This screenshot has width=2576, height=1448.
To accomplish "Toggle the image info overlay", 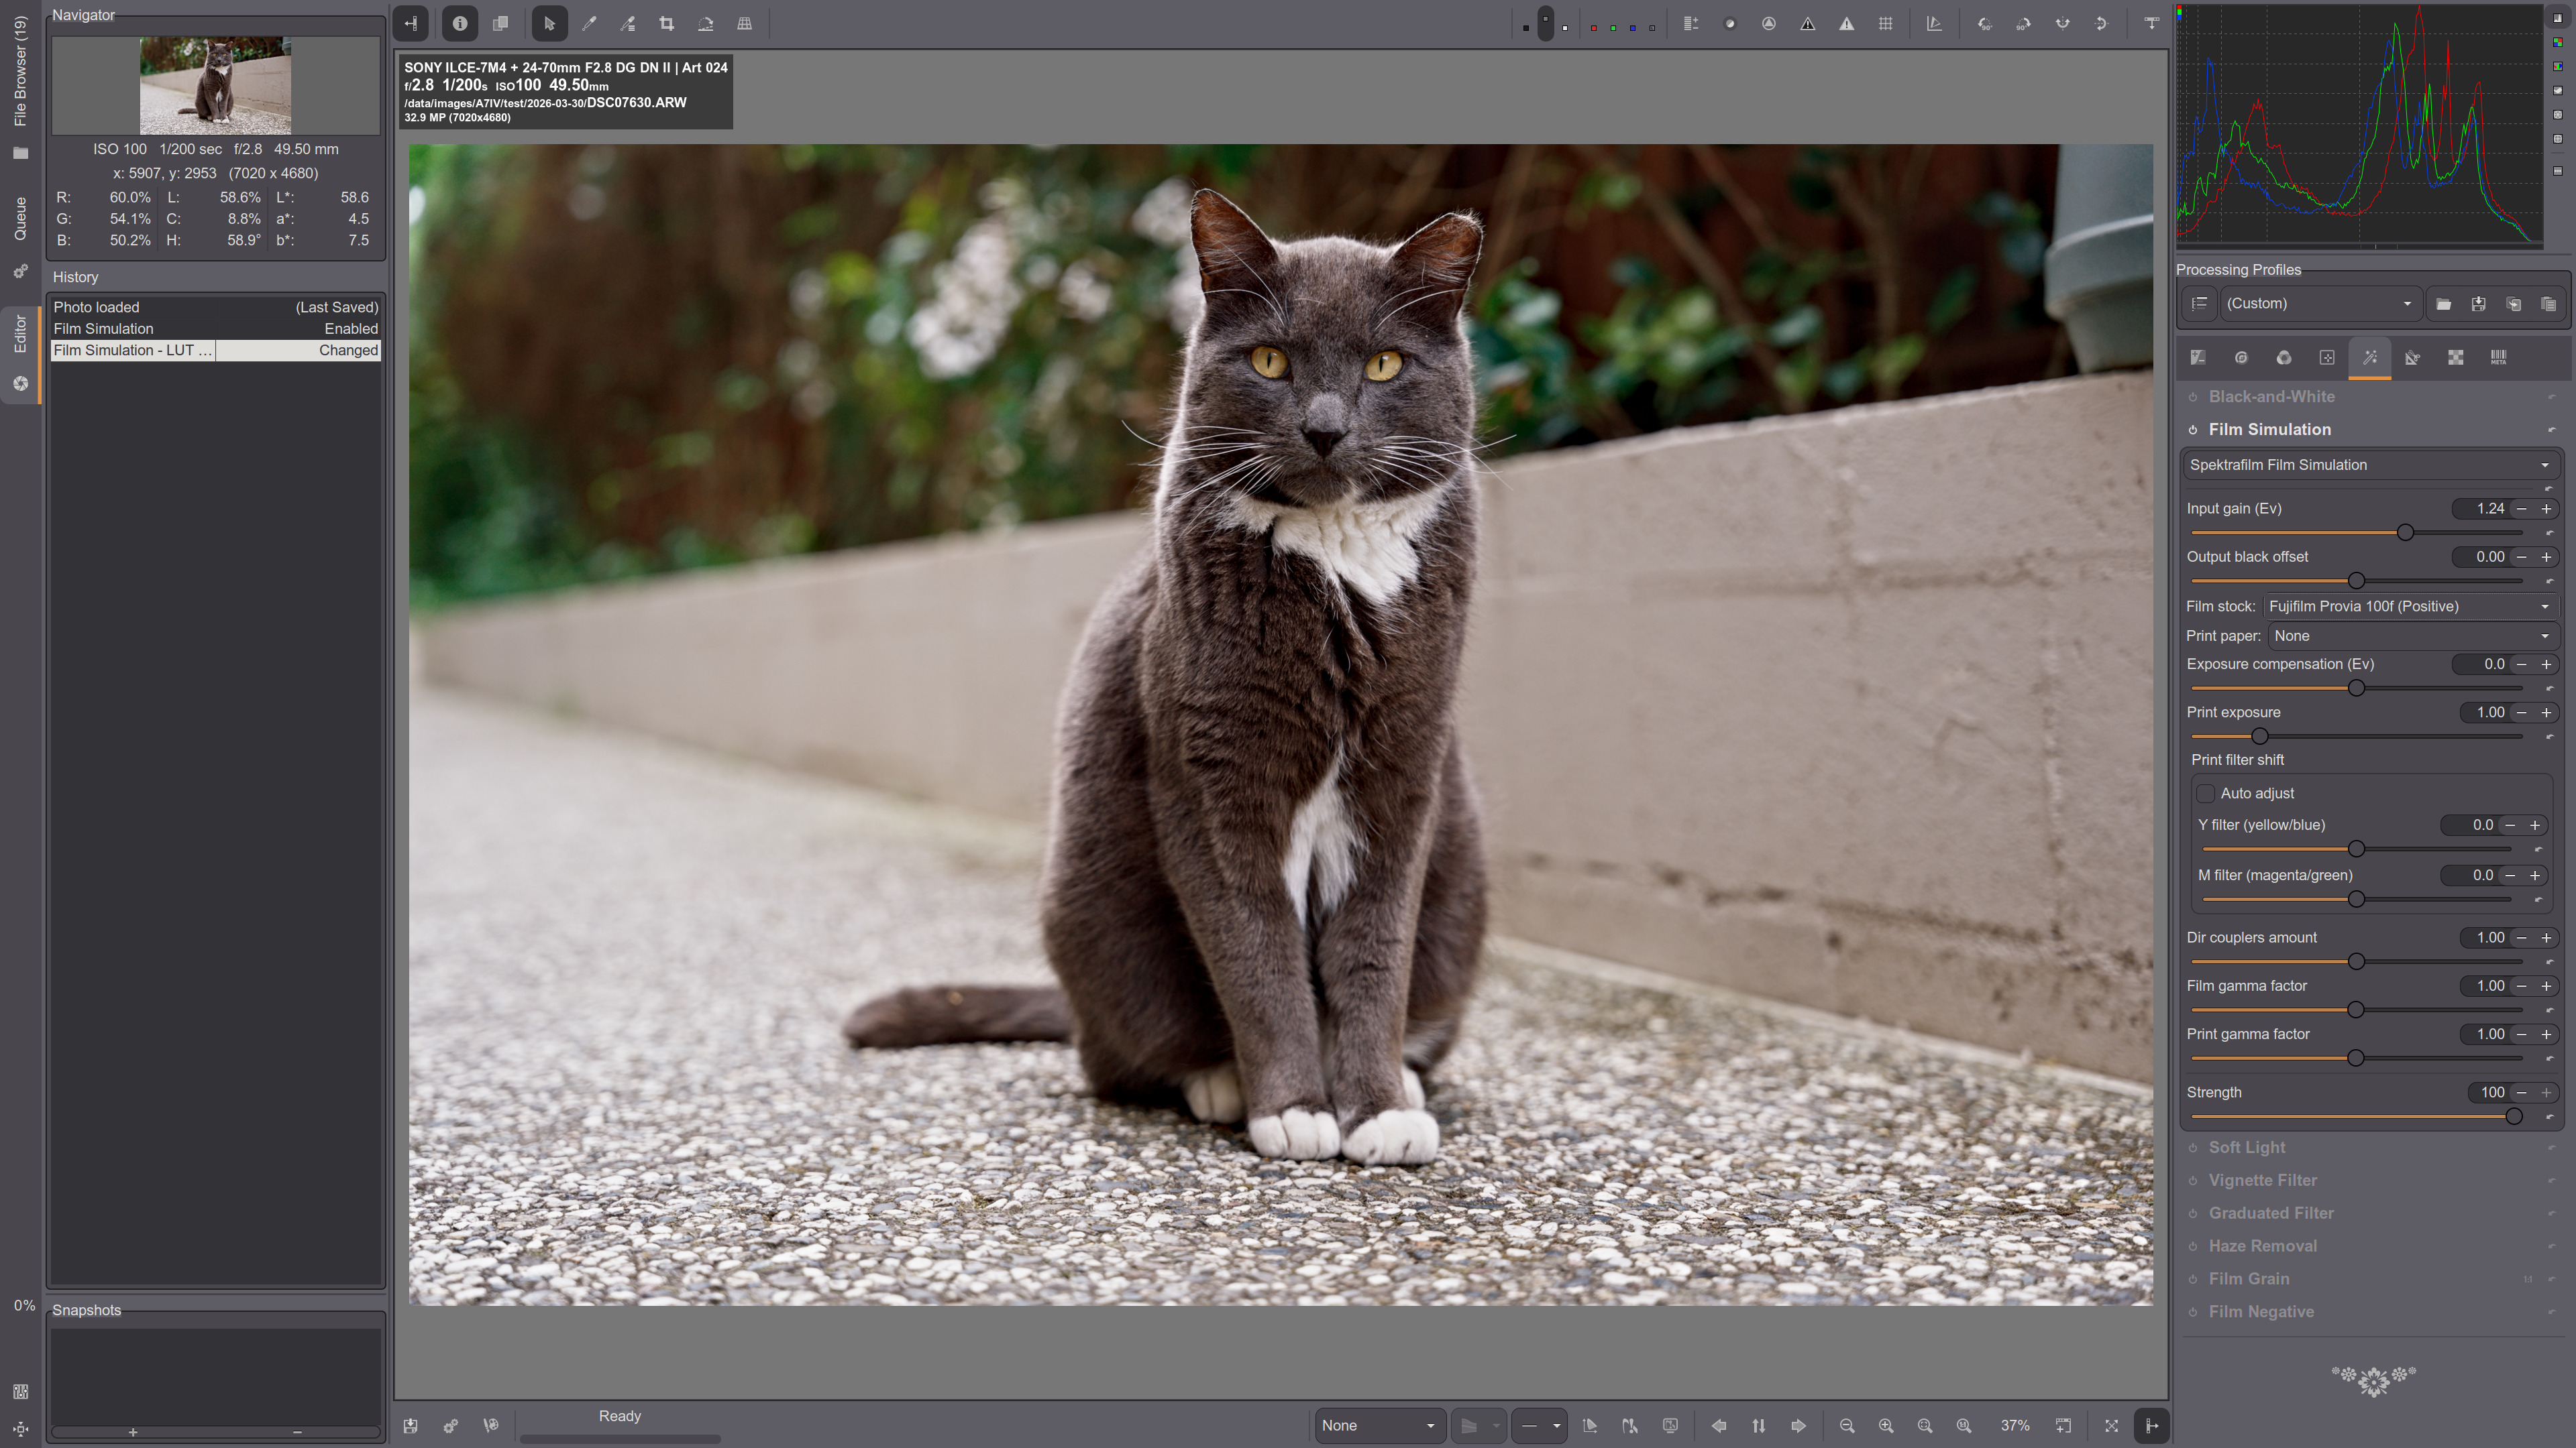I will [x=459, y=24].
